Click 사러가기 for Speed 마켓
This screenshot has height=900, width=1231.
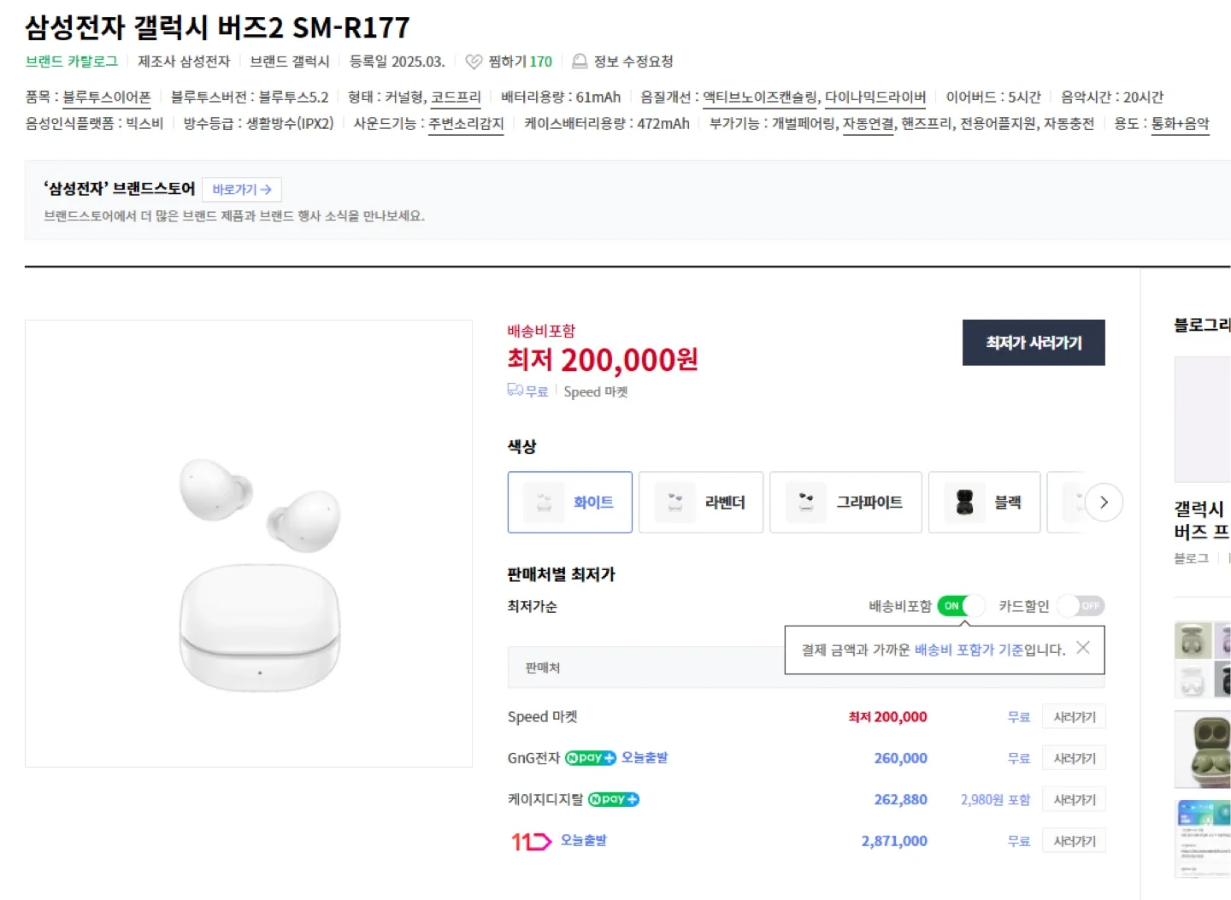[1074, 717]
